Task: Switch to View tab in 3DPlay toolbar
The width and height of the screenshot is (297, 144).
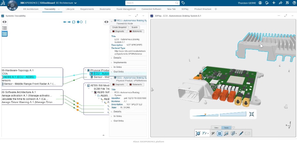Action: [x=216, y=128]
